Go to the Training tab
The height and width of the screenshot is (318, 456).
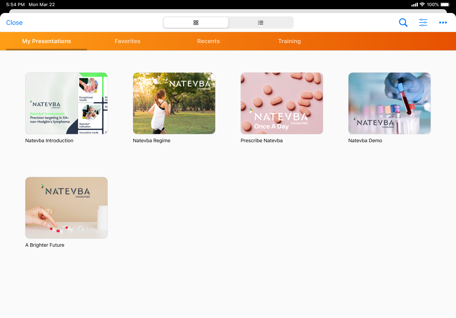pyautogui.click(x=289, y=41)
